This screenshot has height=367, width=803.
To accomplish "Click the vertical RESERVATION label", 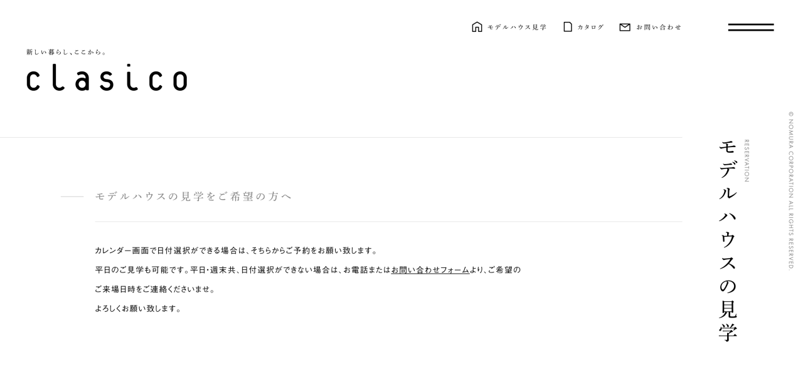I will pyautogui.click(x=747, y=161).
